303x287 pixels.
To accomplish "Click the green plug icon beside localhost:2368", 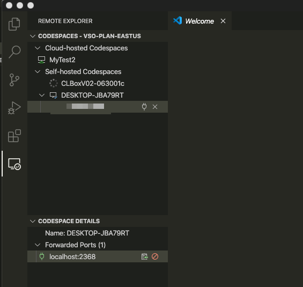I will (42, 256).
